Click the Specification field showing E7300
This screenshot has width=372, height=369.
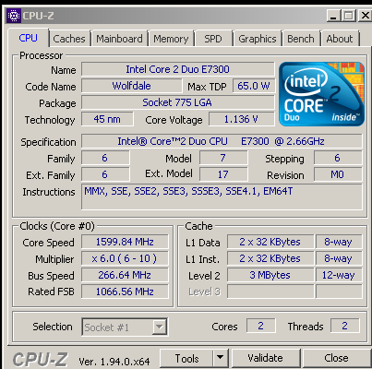click(222, 141)
